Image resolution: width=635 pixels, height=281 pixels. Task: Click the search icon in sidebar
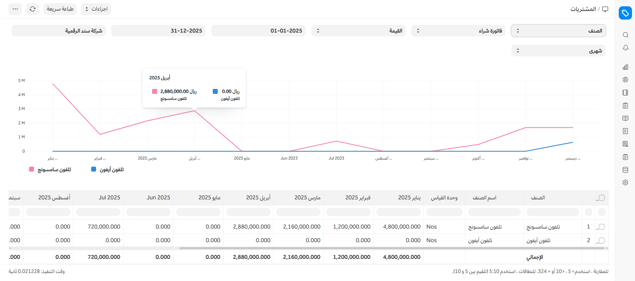[x=625, y=35]
